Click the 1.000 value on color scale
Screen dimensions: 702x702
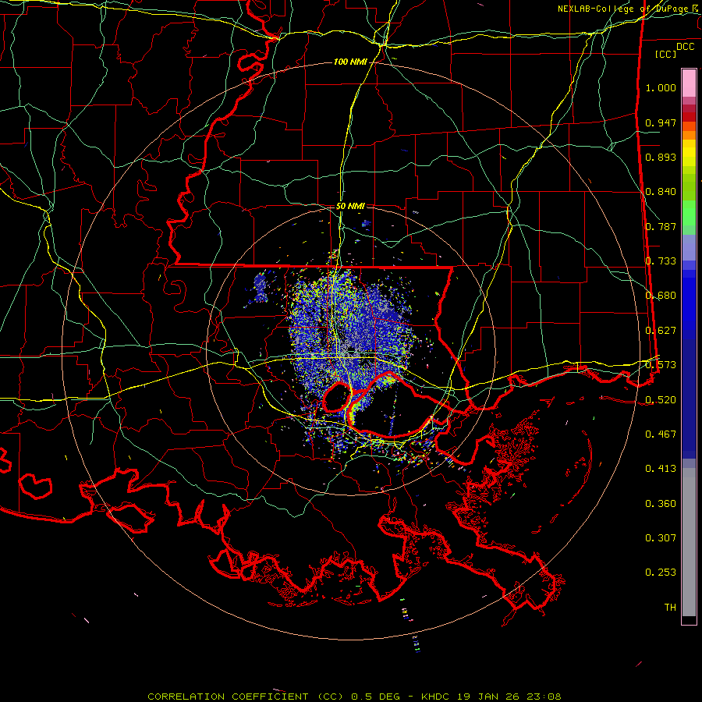(x=661, y=87)
